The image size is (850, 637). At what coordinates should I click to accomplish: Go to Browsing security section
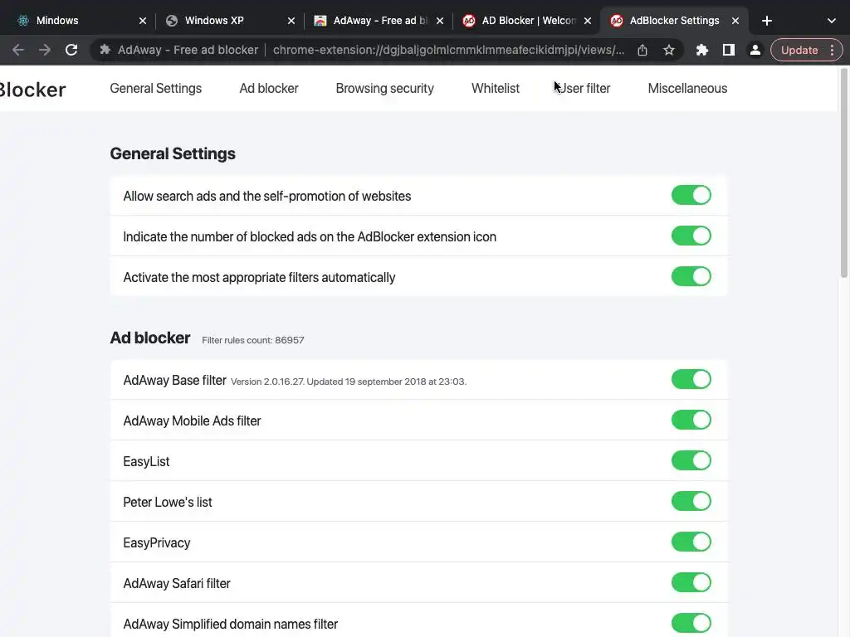[384, 88]
